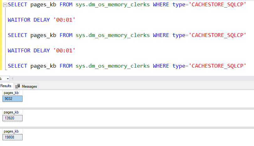
Task: Select the result cell 19808
Action: click(13, 137)
